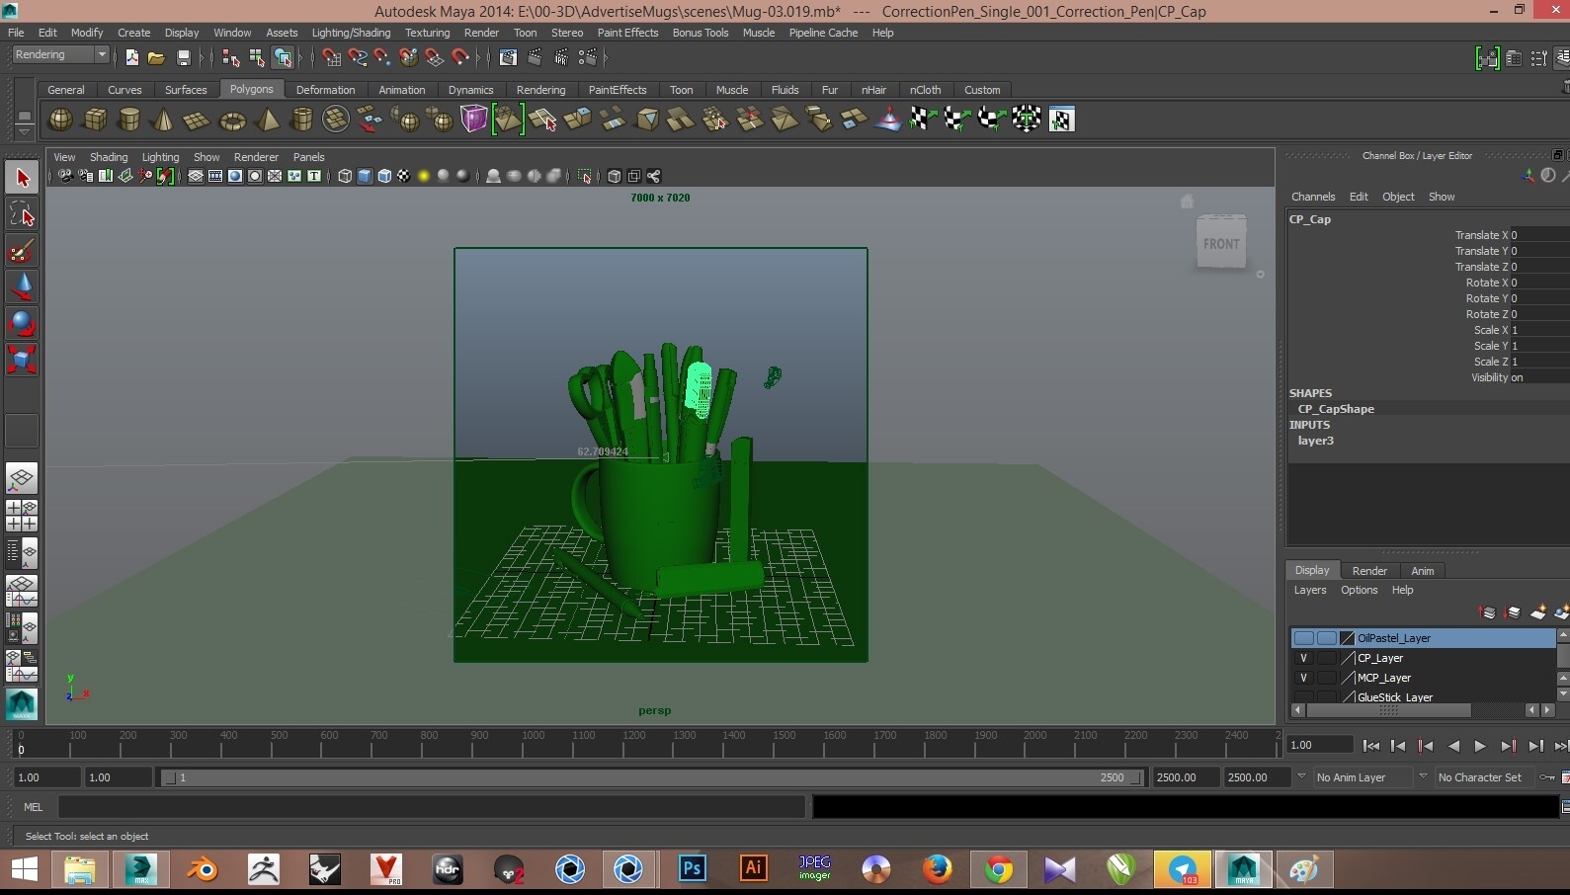1570x895 pixels.
Task: Click the Lasso Select tool
Action: (22, 214)
